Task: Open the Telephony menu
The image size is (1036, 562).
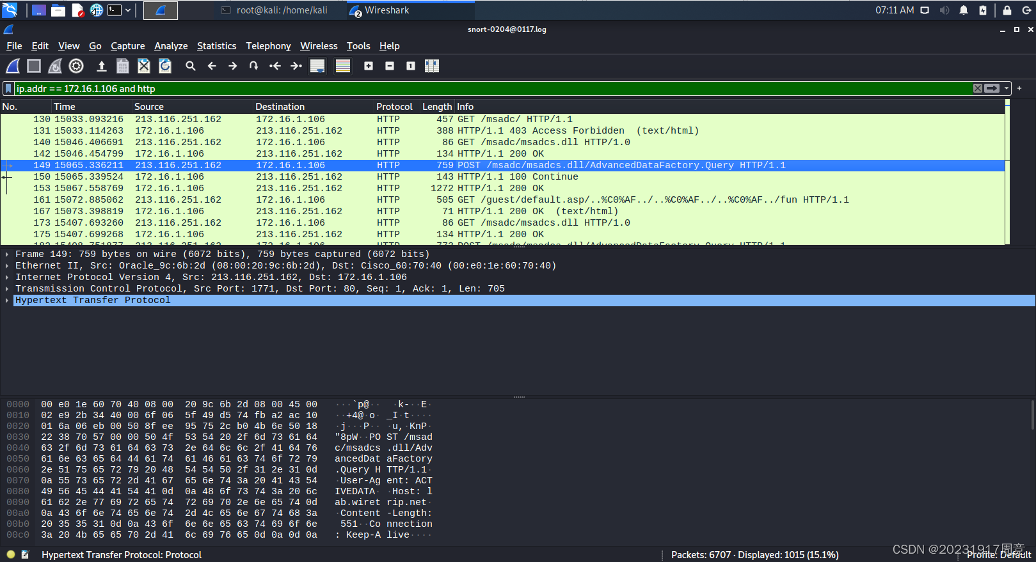Action: tap(268, 46)
